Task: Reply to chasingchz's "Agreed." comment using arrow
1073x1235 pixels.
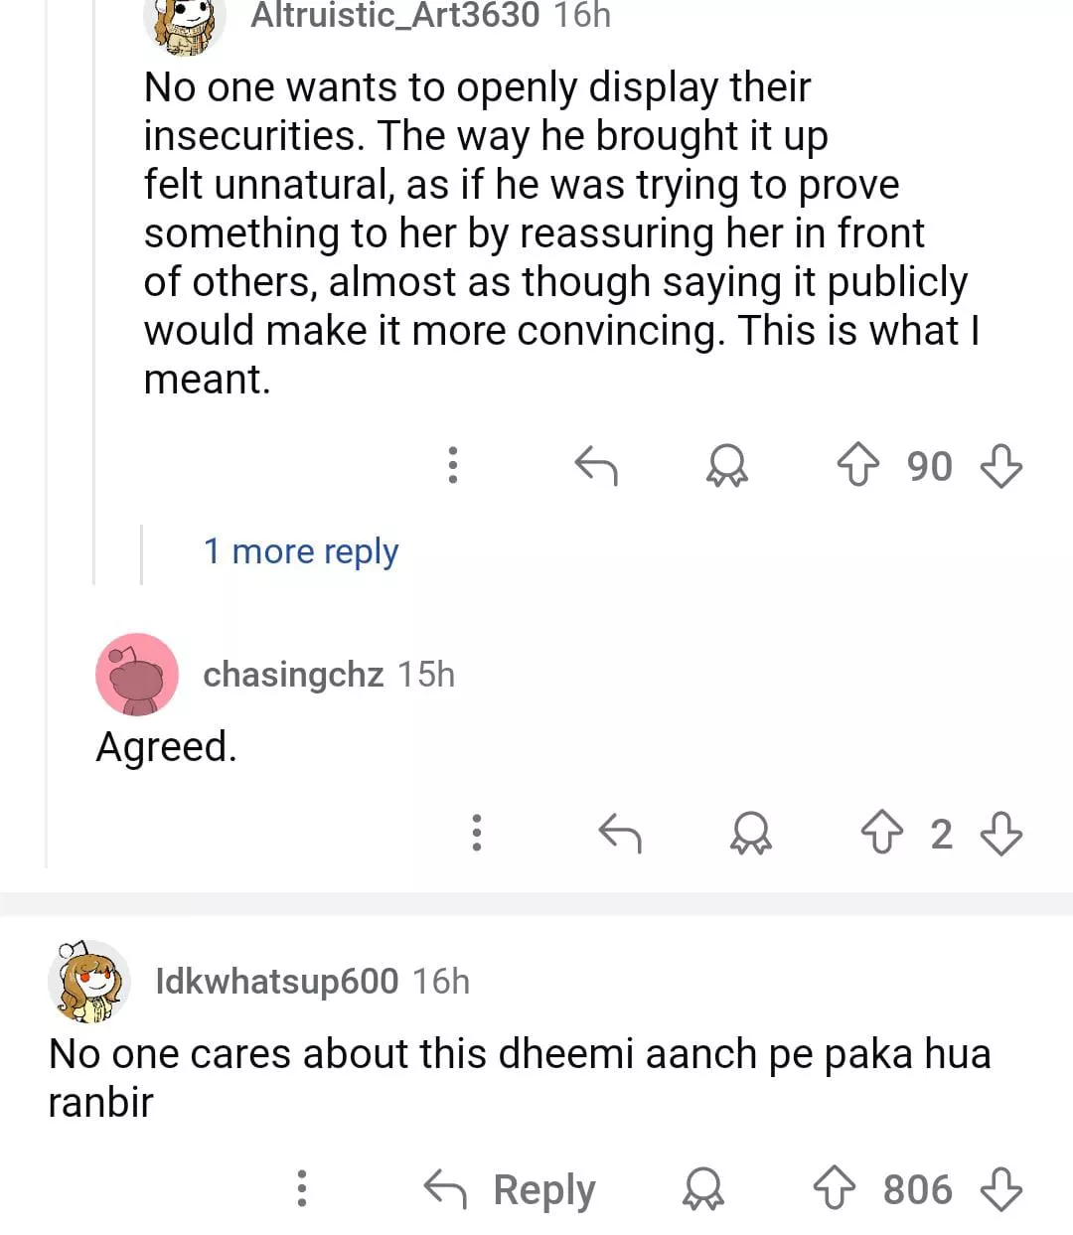Action: 620,833
